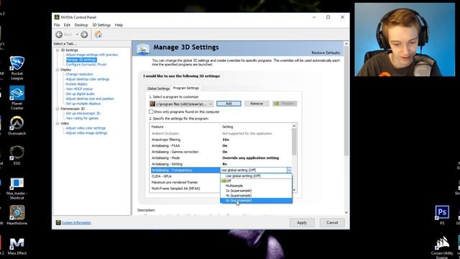
Task: Click the Apply button
Action: 302,222
